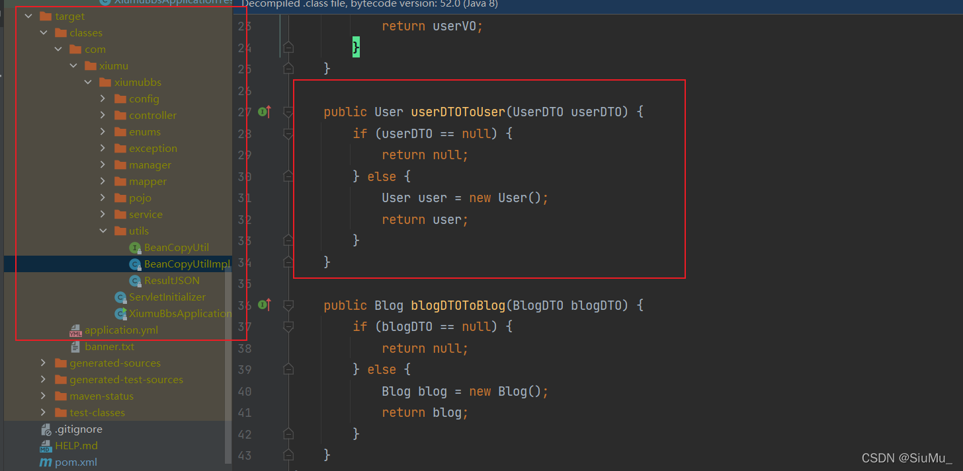Screen dimensions: 963x471
Task: Fold the userDTOToUser method at line 27
Action: click(x=288, y=112)
